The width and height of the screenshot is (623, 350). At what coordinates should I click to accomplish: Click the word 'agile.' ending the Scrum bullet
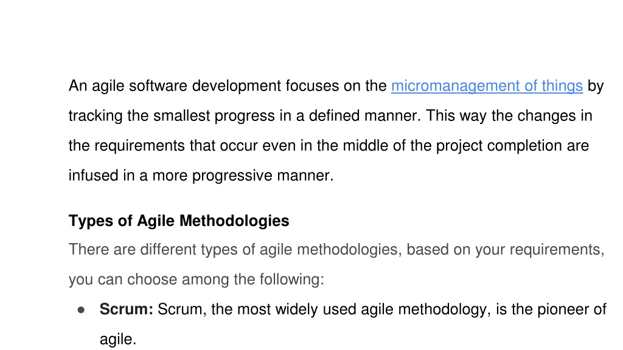(118, 339)
